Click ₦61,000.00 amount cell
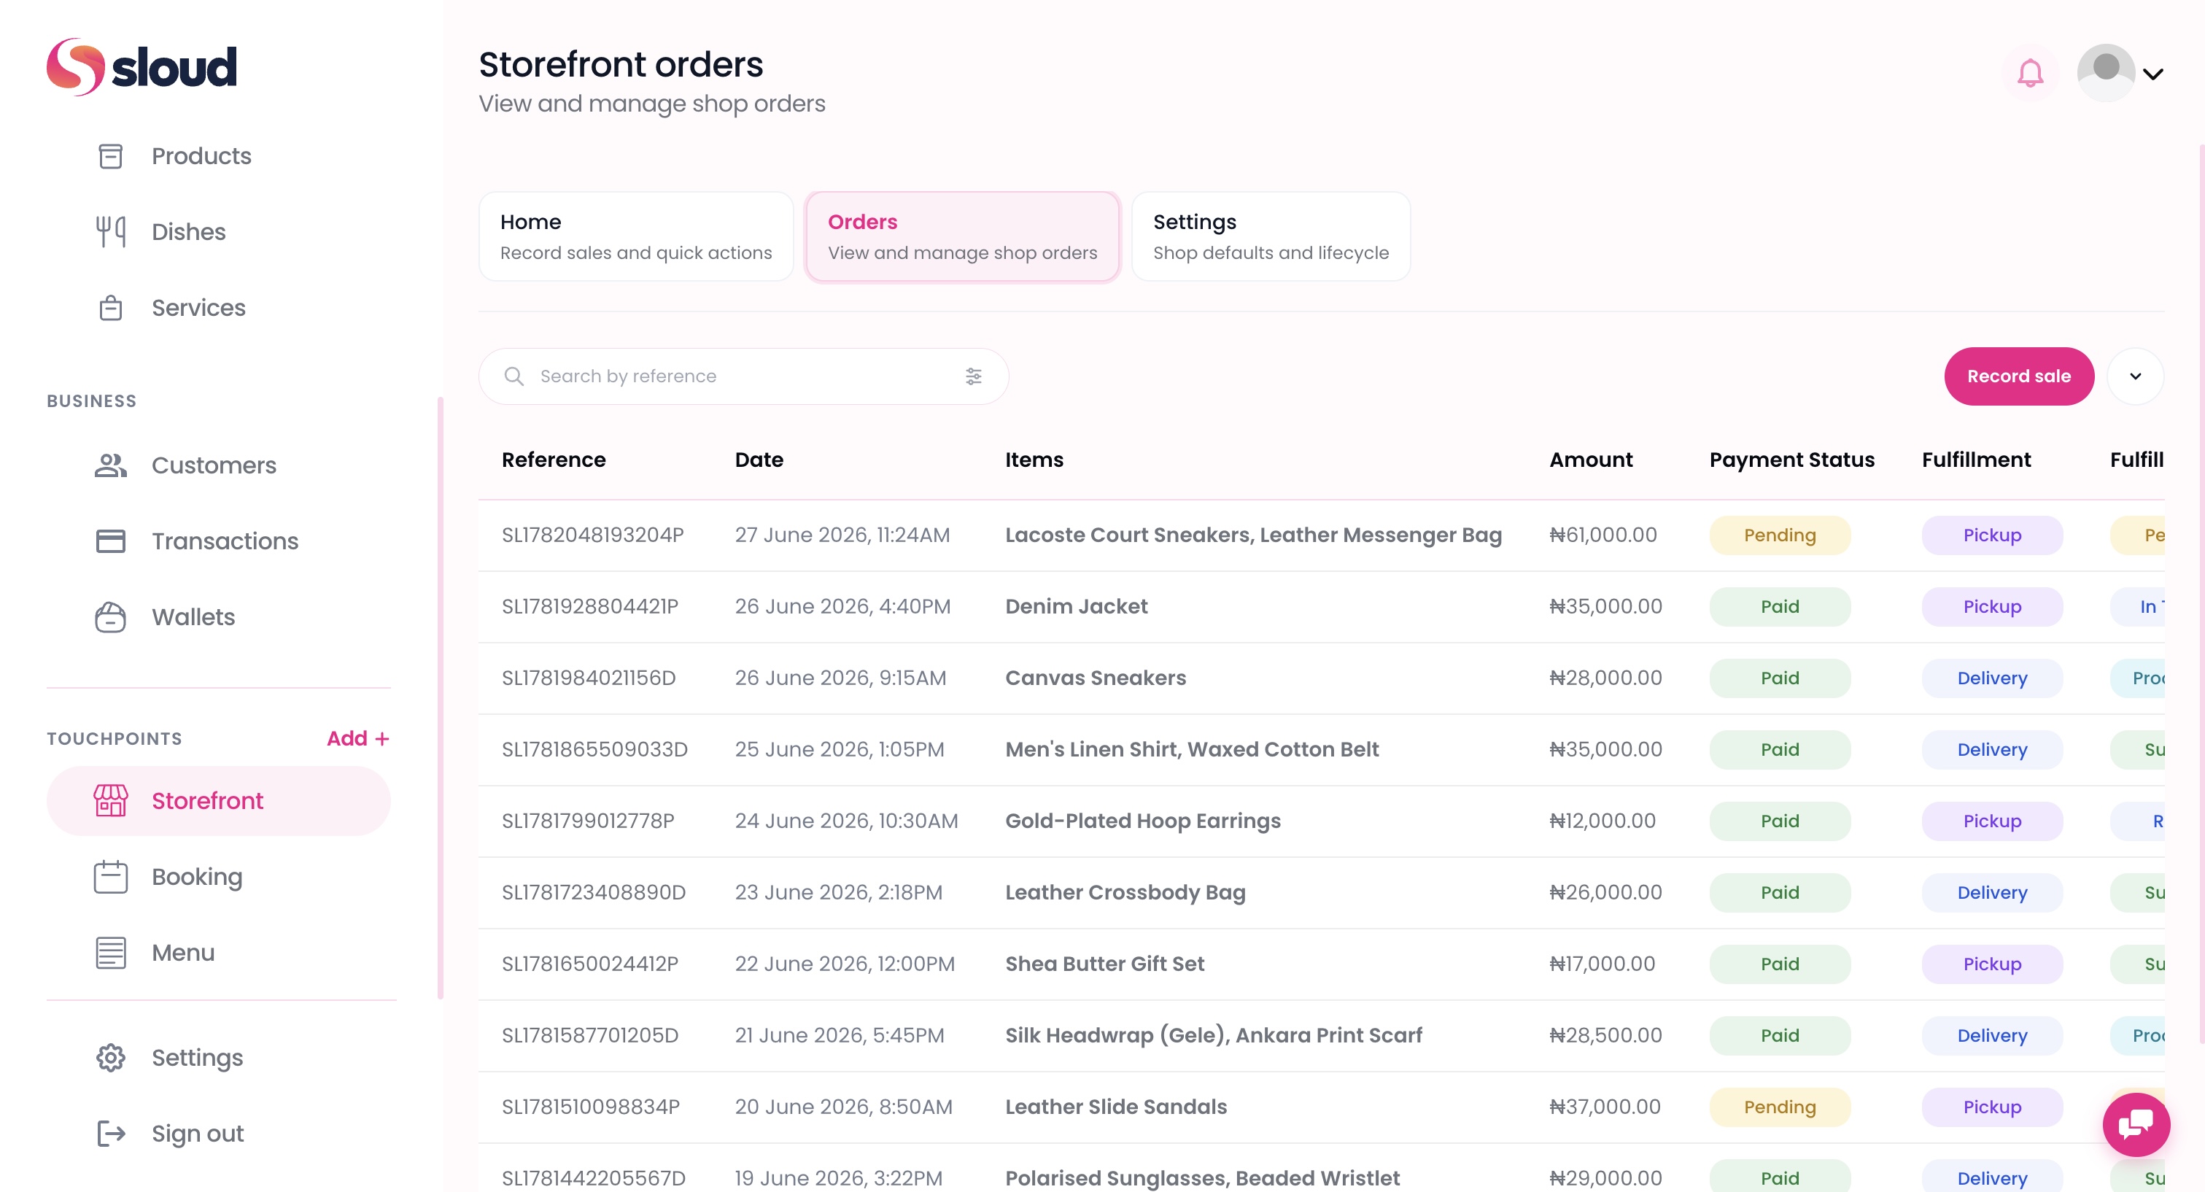 (x=1603, y=535)
